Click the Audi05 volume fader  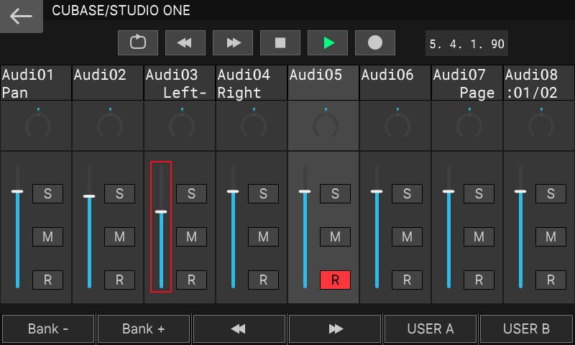[305, 226]
